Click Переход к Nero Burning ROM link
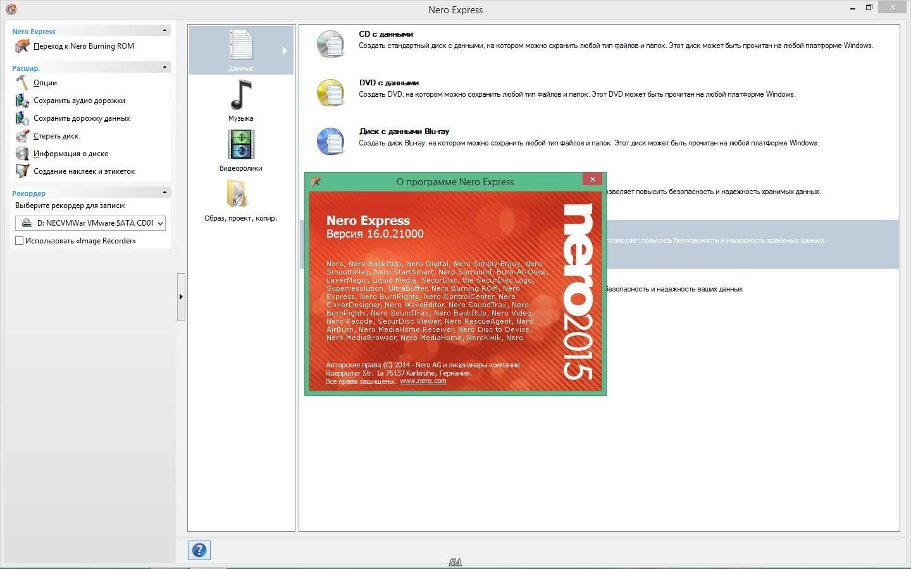 click(84, 46)
